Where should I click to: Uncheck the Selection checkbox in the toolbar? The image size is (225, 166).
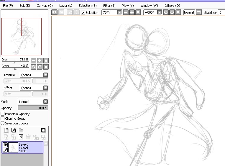coord(83,12)
